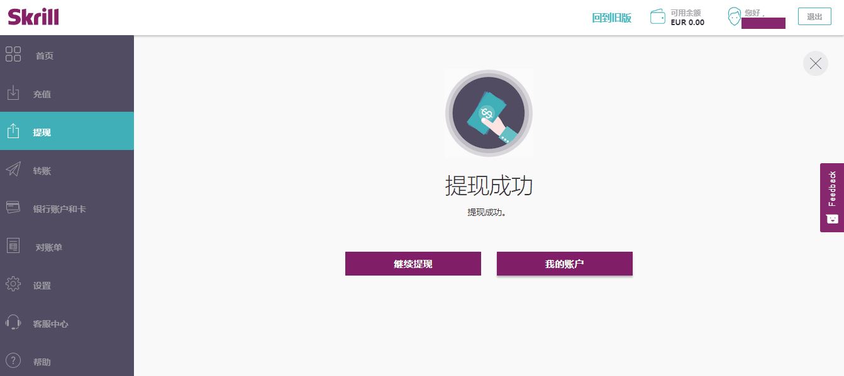Click the 提现 withdraw upload icon
Viewport: 844px width, 376px height.
click(x=13, y=131)
